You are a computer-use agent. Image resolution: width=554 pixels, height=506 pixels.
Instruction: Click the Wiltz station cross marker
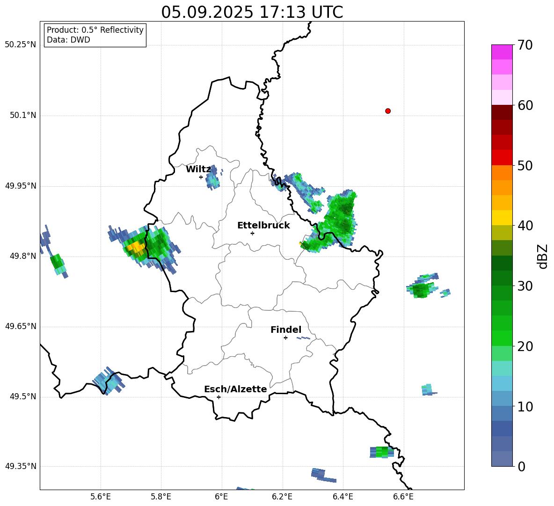pyautogui.click(x=201, y=177)
